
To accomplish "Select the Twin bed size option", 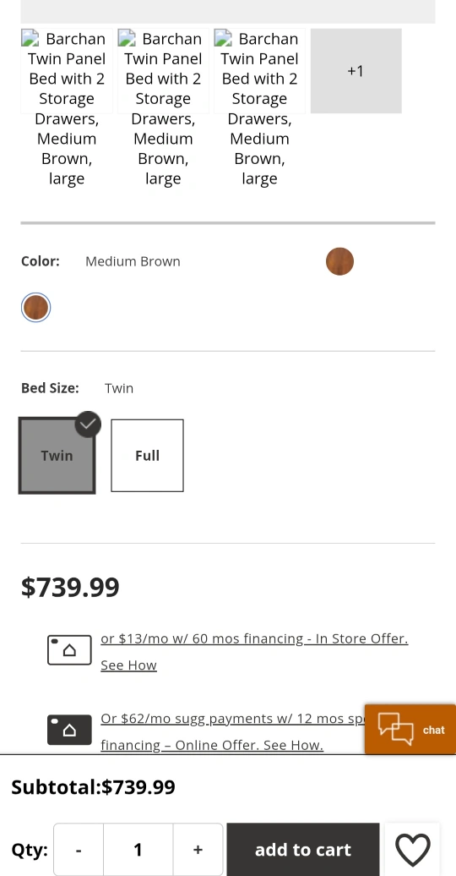I will (57, 456).
